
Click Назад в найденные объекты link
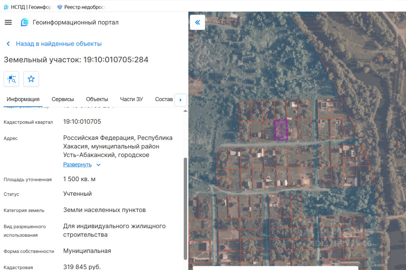tap(59, 44)
